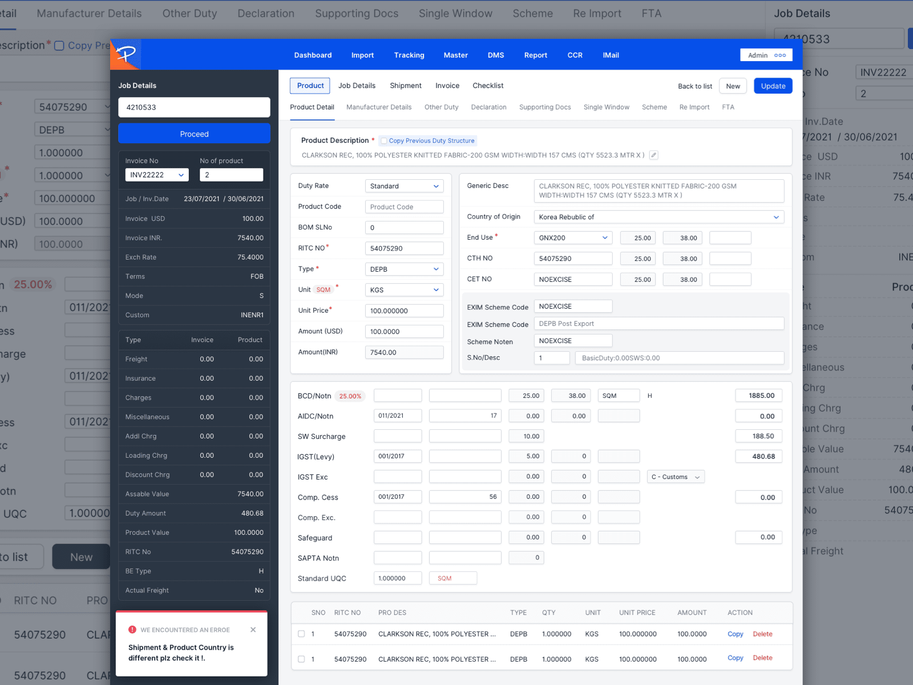Copy the second product row
This screenshot has width=913, height=685.
[x=736, y=658]
